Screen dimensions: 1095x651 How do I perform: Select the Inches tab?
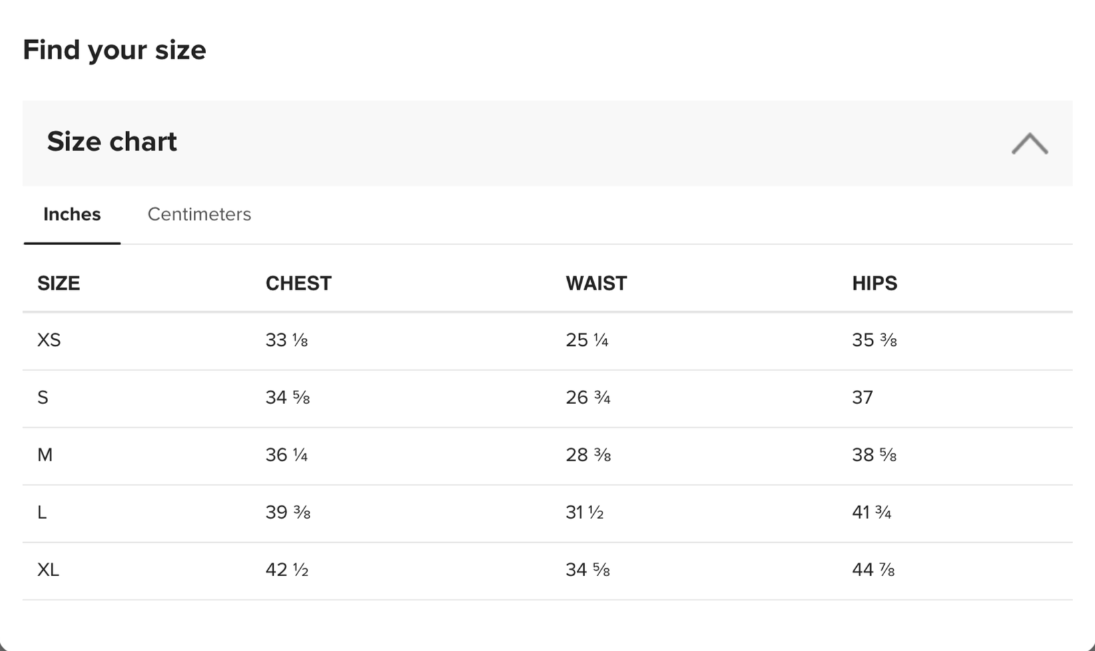pos(72,214)
